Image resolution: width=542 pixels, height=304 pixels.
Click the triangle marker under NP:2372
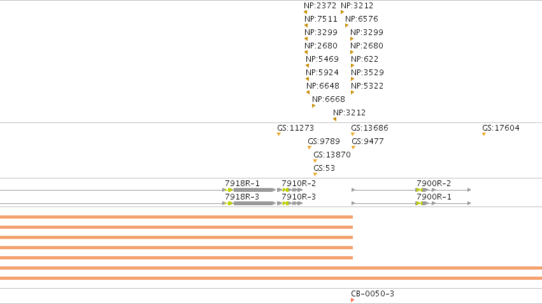pyautogui.click(x=306, y=12)
